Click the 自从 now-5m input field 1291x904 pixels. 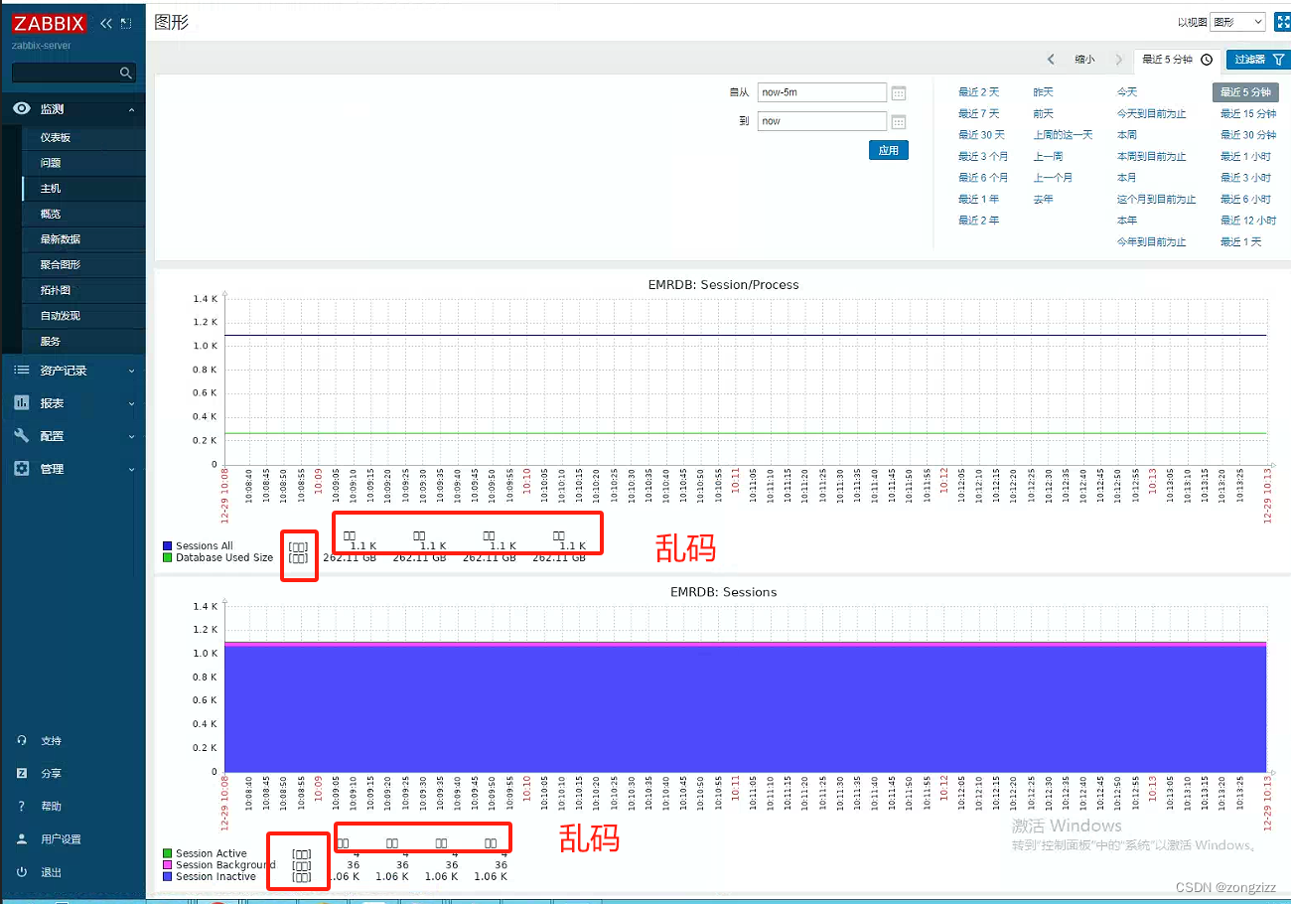click(821, 92)
